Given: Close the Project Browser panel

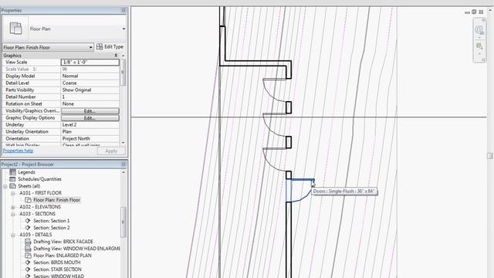Looking at the screenshot, I should pyautogui.click(x=123, y=164).
